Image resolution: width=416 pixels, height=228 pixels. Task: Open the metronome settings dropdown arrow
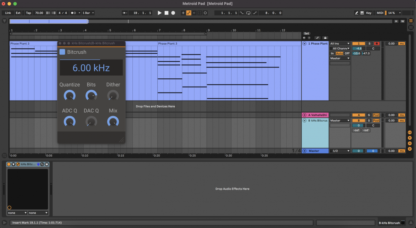tap(79, 13)
